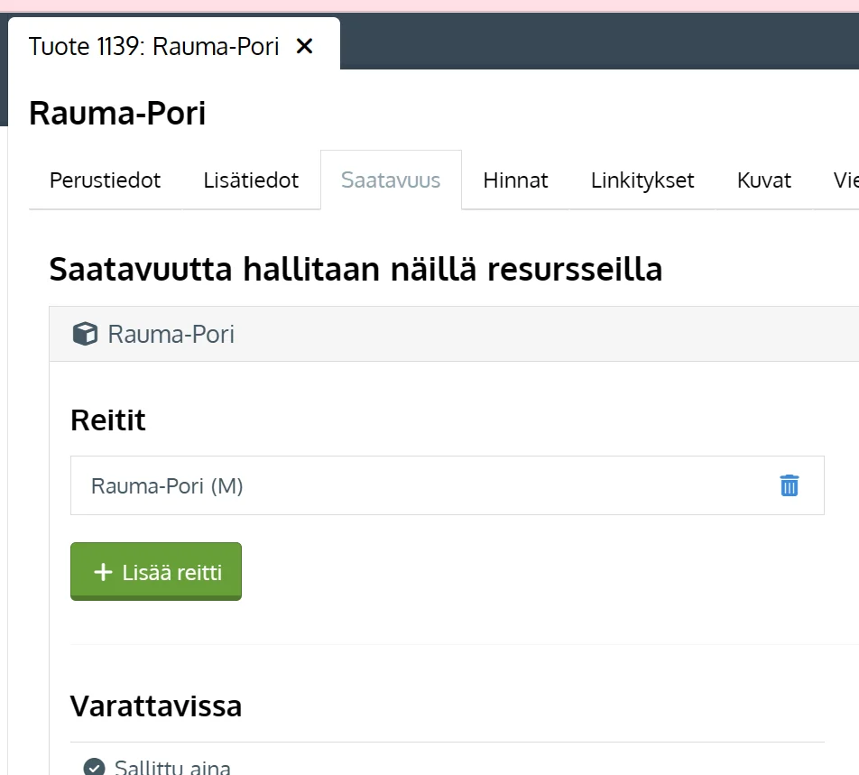
Task: Click the cube icon beside Rauma-Pori resource
Action: (x=85, y=334)
